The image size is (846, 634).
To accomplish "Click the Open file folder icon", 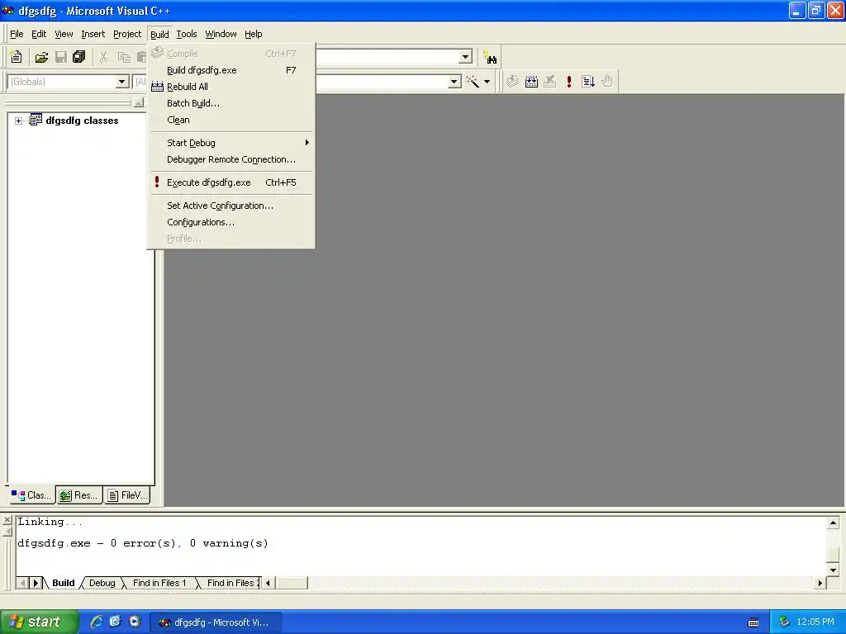I will 41,57.
